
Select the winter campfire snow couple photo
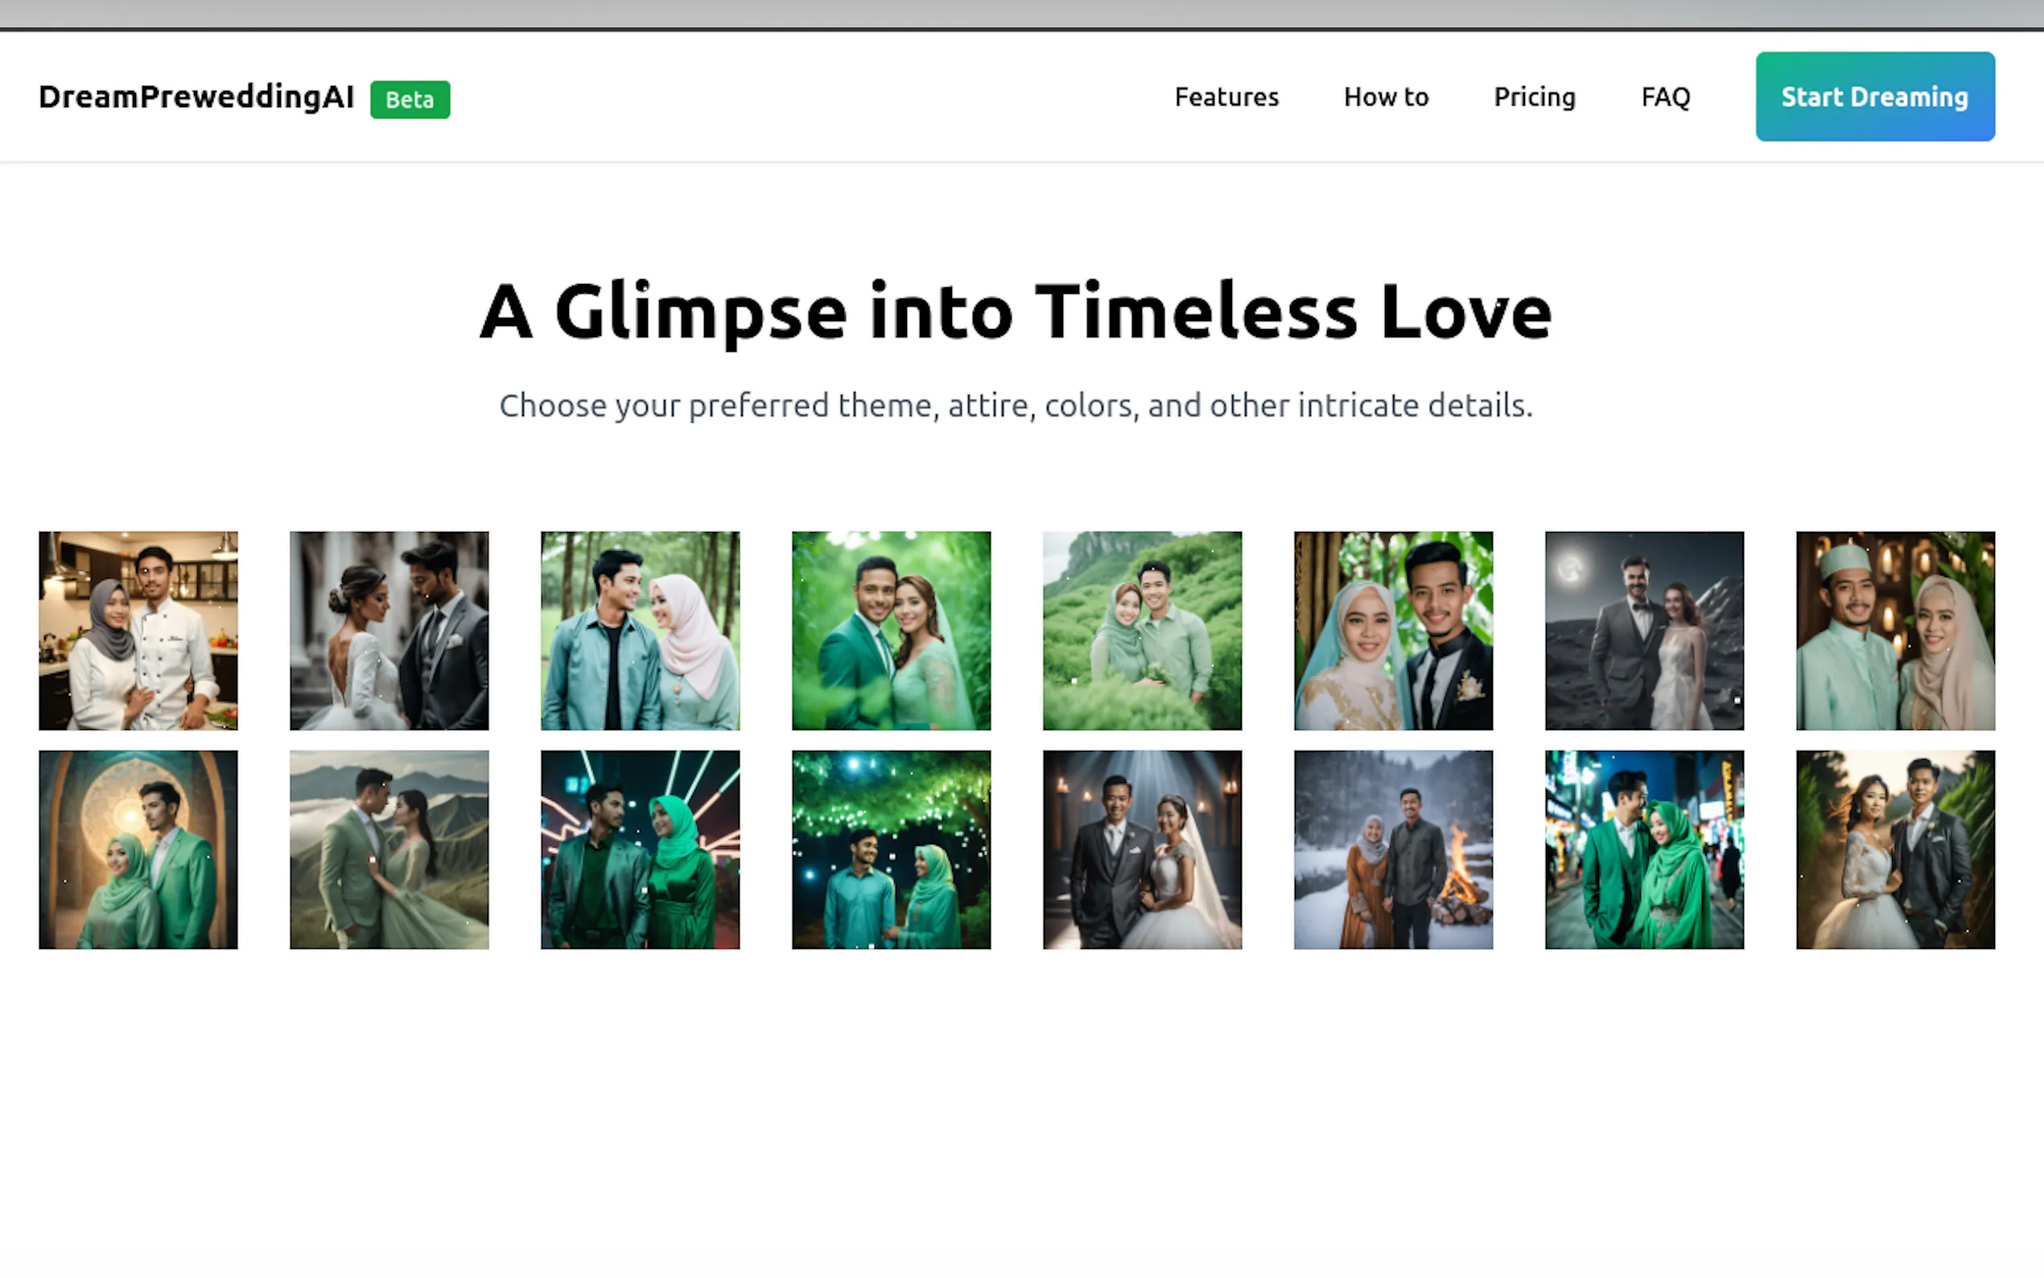pos(1392,848)
